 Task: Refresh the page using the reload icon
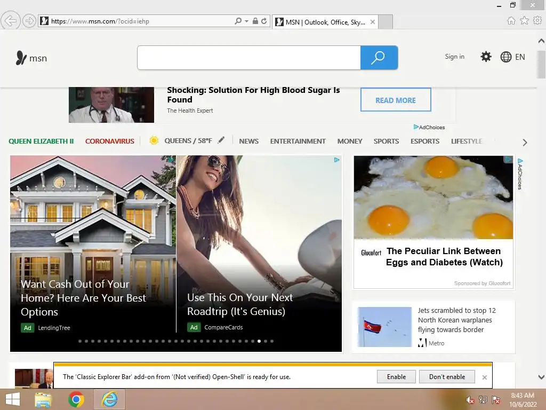click(x=264, y=21)
